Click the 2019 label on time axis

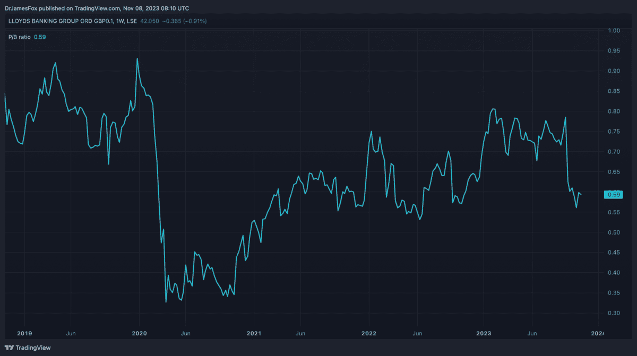(24, 334)
